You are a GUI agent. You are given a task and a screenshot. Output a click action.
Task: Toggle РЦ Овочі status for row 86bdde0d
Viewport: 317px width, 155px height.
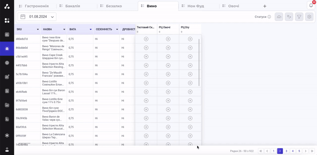point(168,48)
